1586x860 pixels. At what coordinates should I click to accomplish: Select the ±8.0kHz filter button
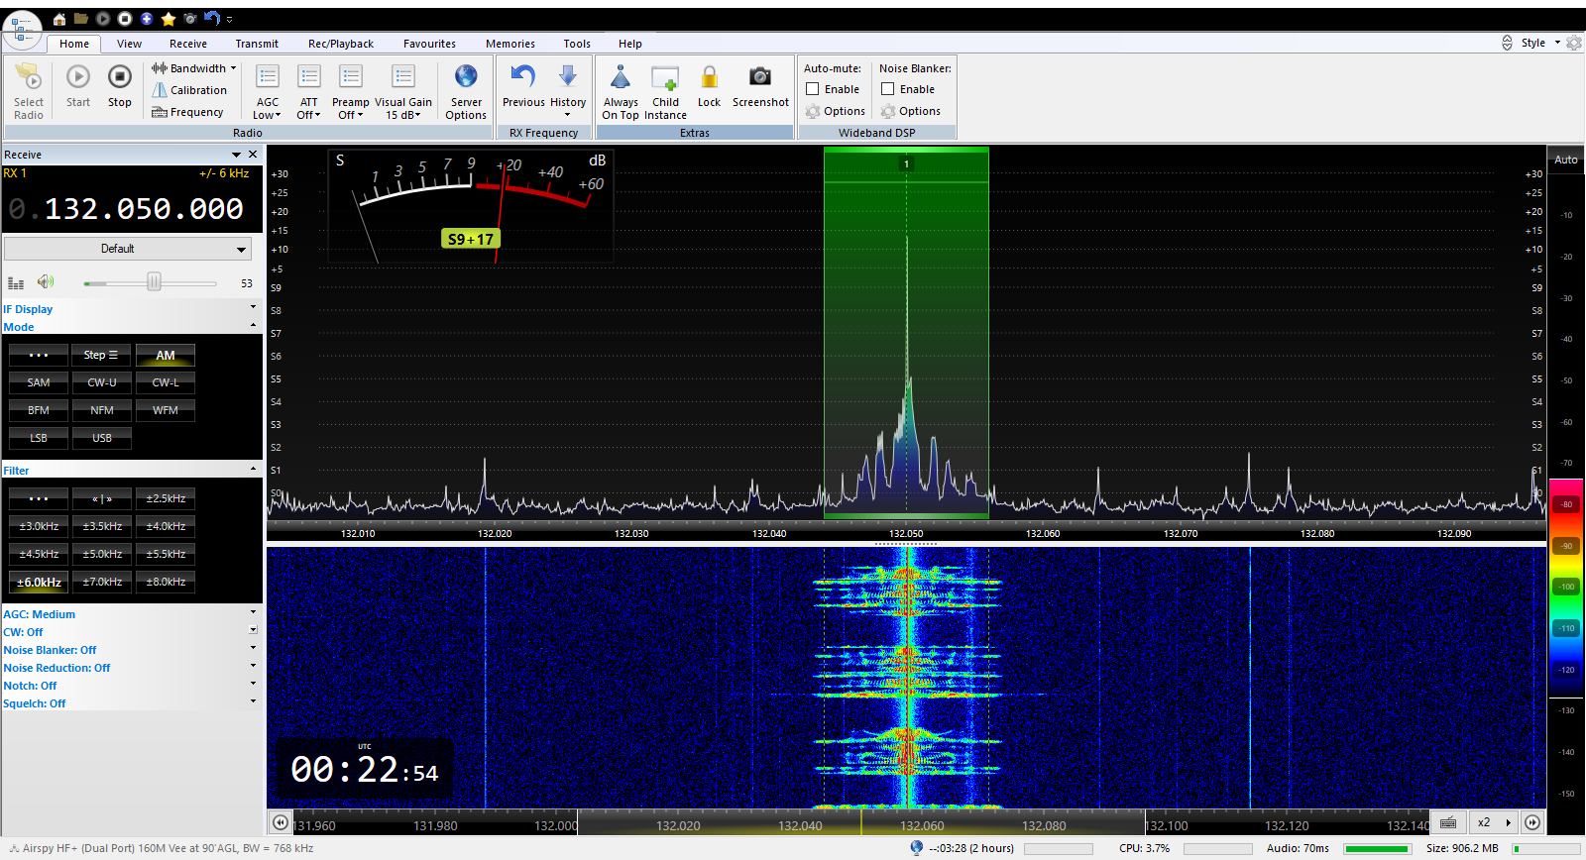(166, 582)
